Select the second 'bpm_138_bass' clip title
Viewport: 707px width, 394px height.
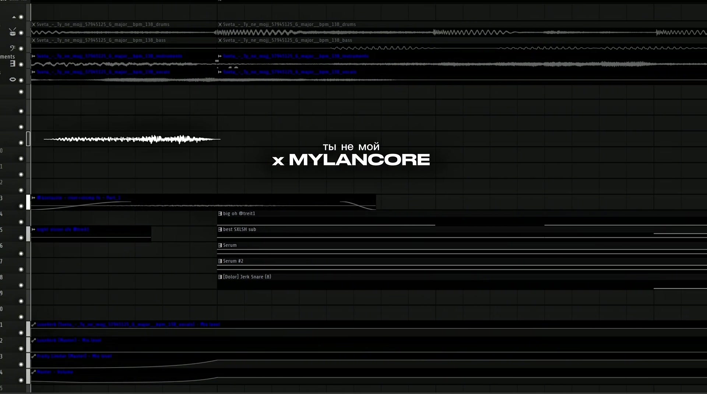click(288, 40)
